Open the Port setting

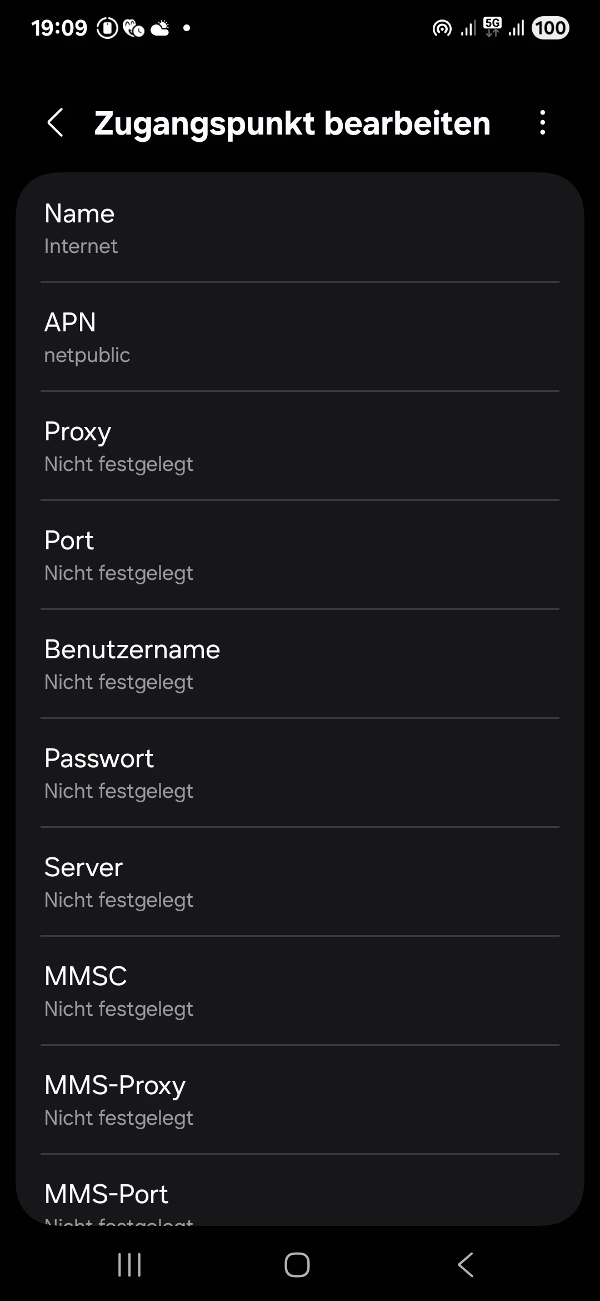point(300,555)
